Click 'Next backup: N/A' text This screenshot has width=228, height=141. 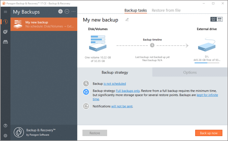(x=152, y=60)
